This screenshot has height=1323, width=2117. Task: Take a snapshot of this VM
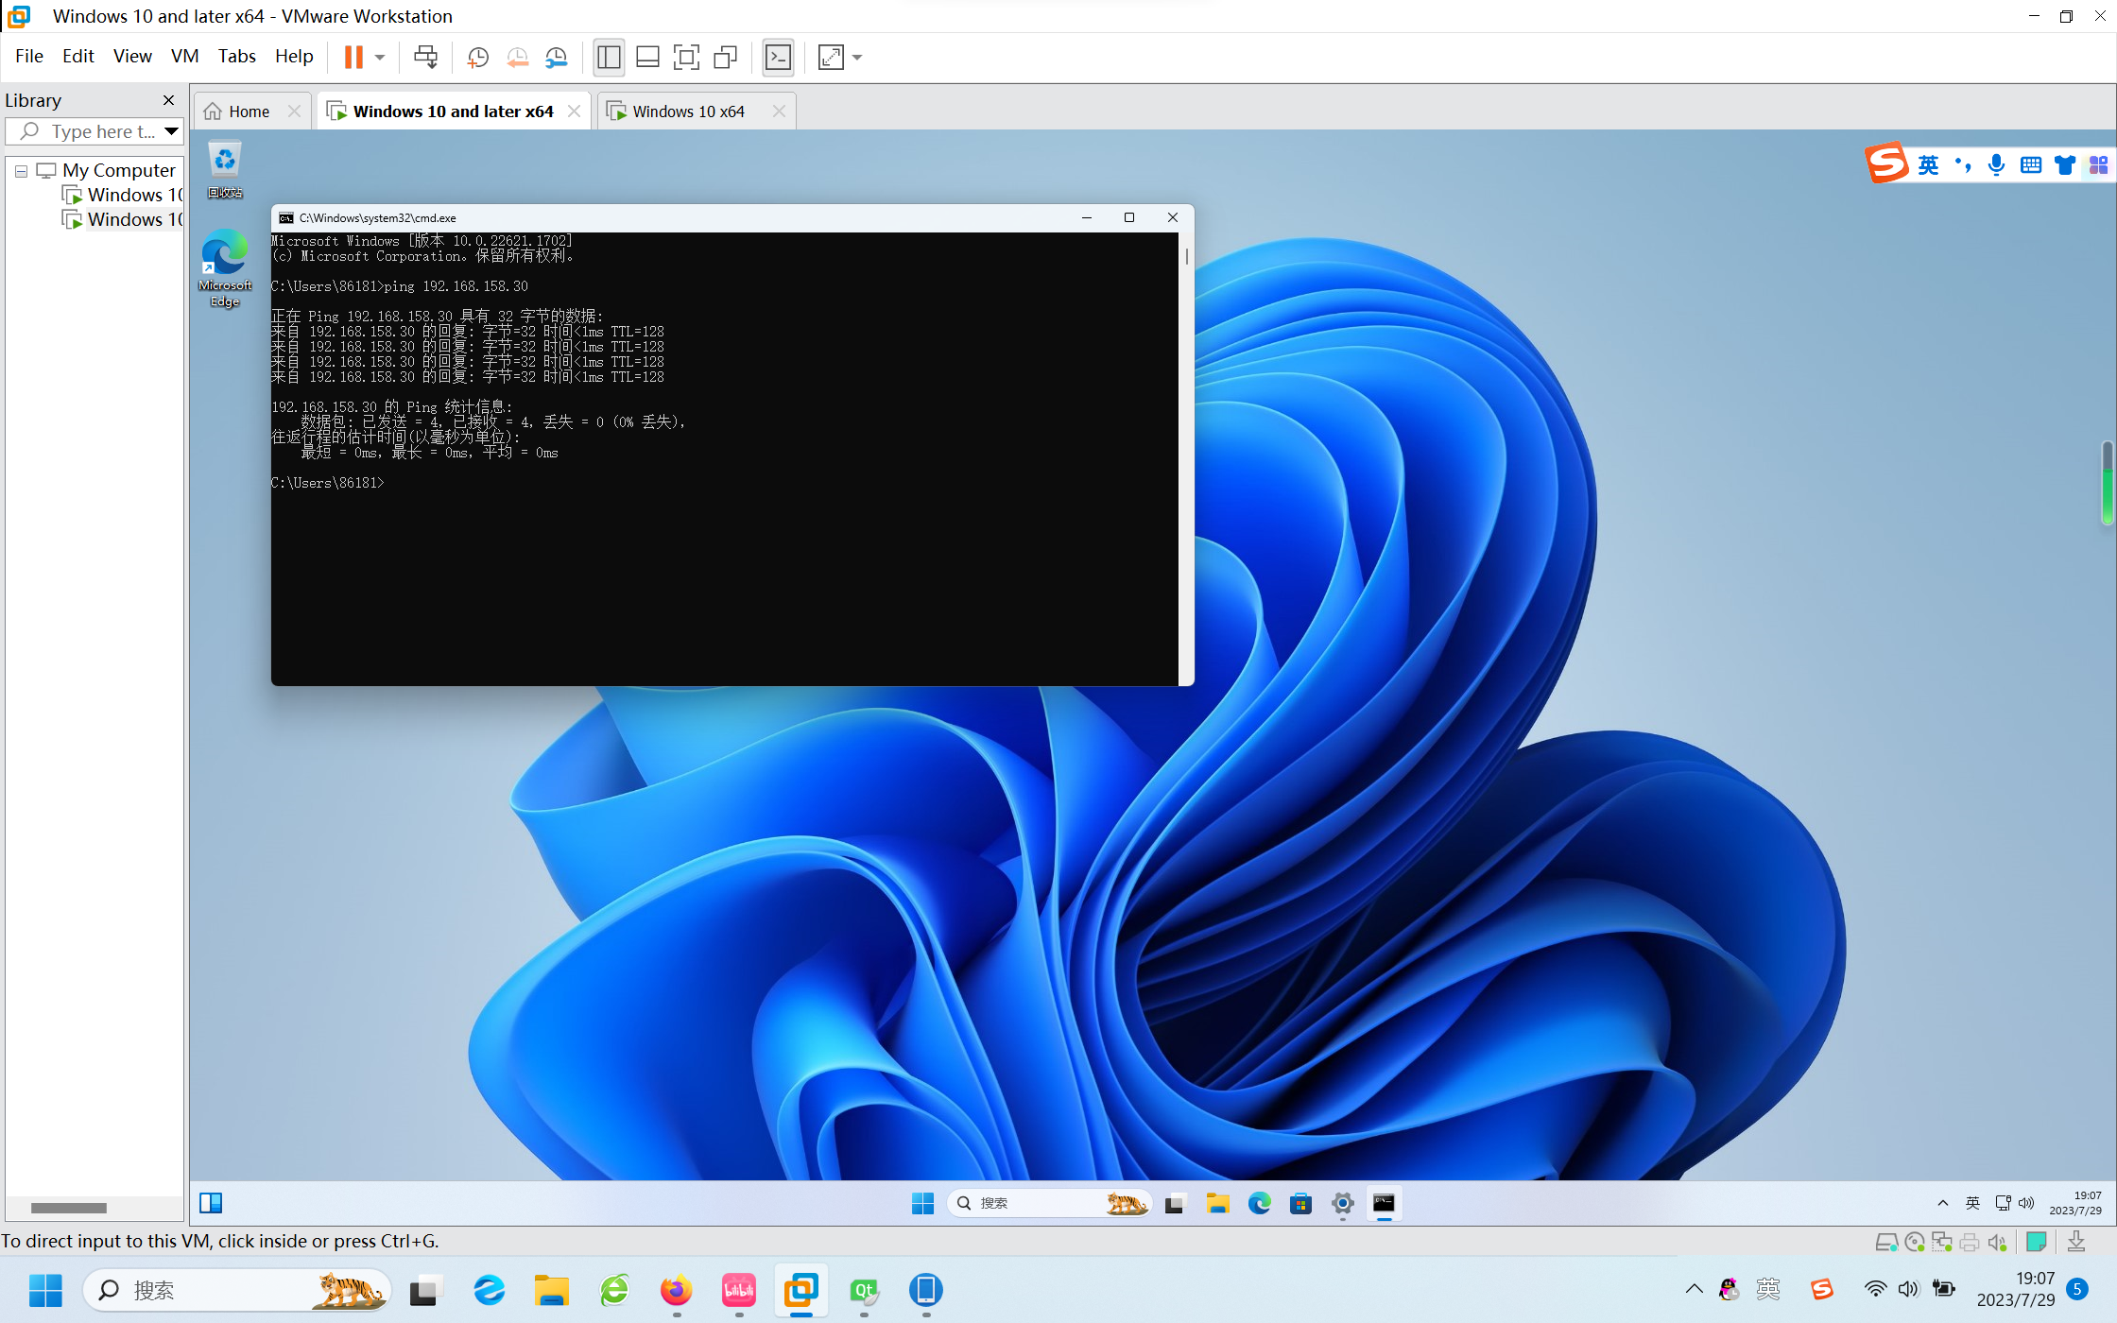click(478, 58)
